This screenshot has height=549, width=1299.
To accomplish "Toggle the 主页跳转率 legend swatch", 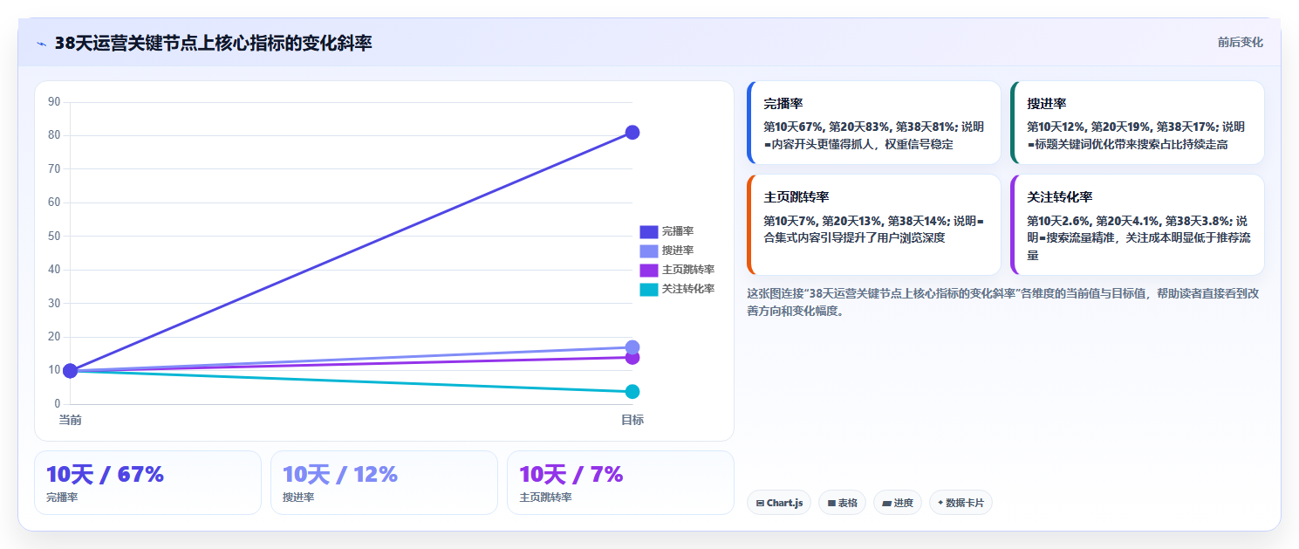I will tap(648, 270).
